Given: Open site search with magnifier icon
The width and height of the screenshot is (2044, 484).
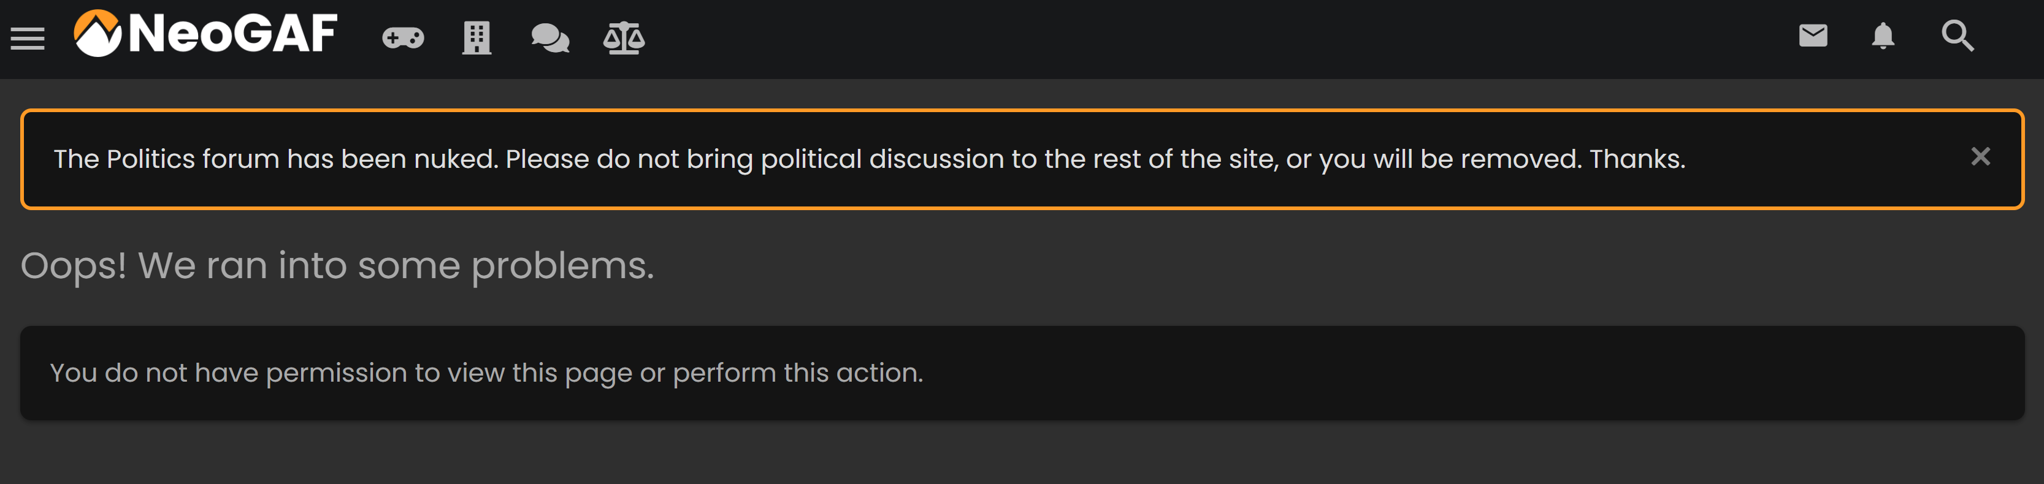Looking at the screenshot, I should 1958,36.
